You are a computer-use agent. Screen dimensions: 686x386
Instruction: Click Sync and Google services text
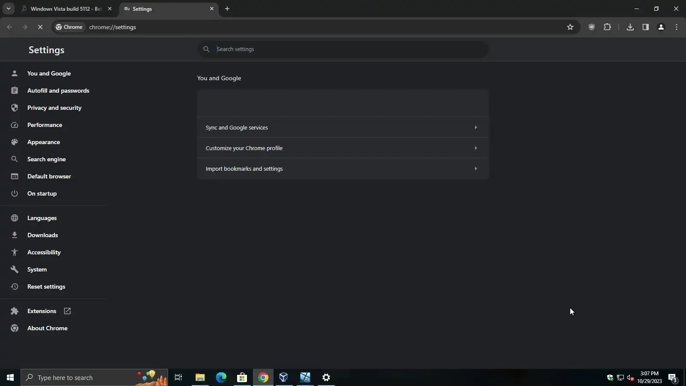pos(237,127)
